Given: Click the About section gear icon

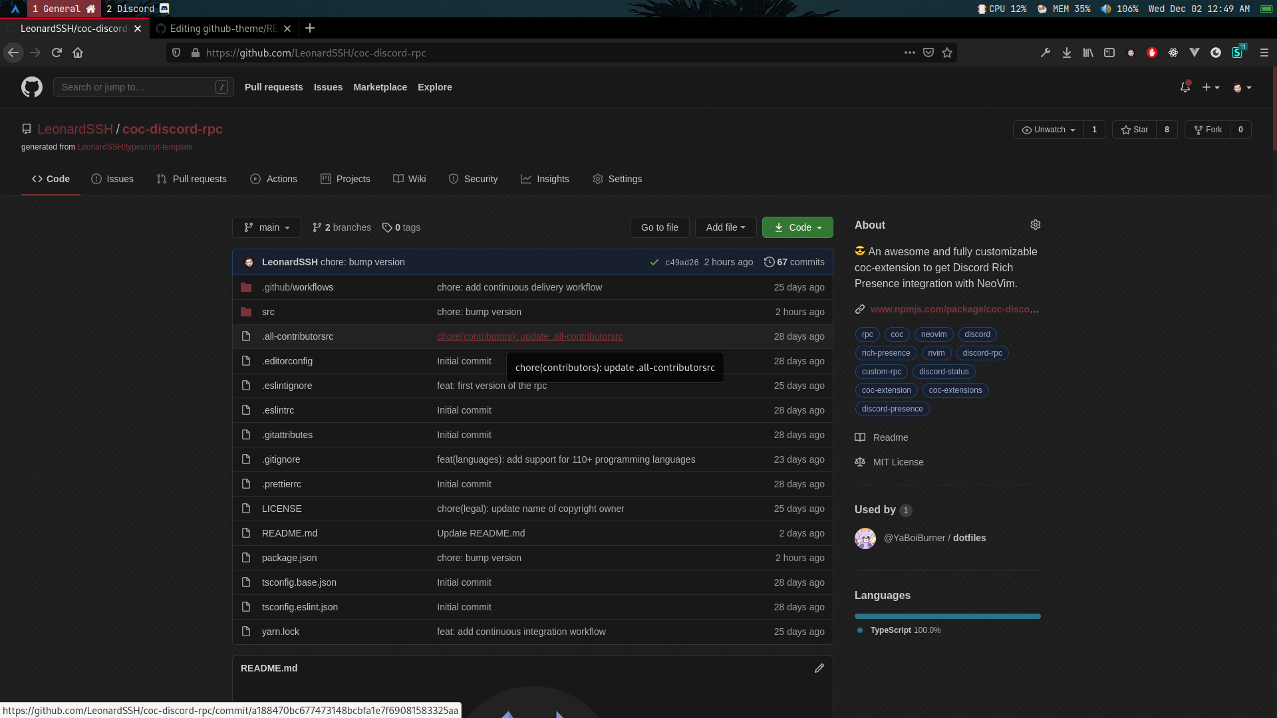Looking at the screenshot, I should [x=1035, y=225].
